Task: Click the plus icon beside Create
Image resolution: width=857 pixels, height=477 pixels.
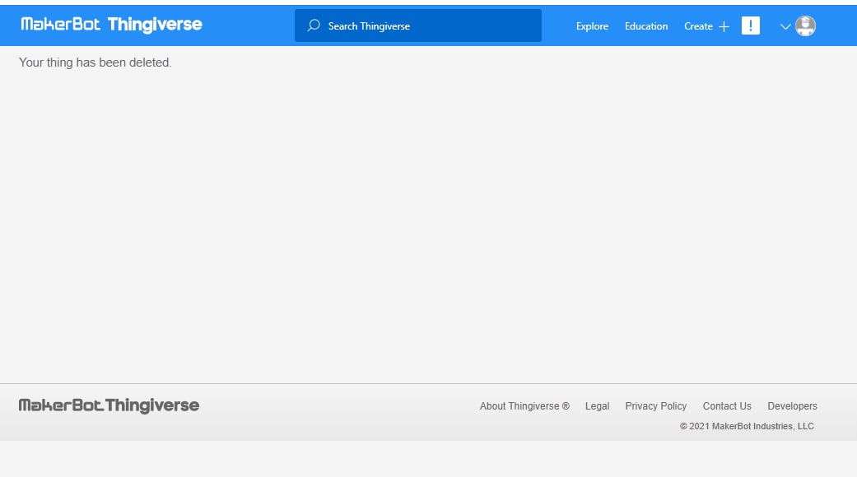Action: point(724,27)
